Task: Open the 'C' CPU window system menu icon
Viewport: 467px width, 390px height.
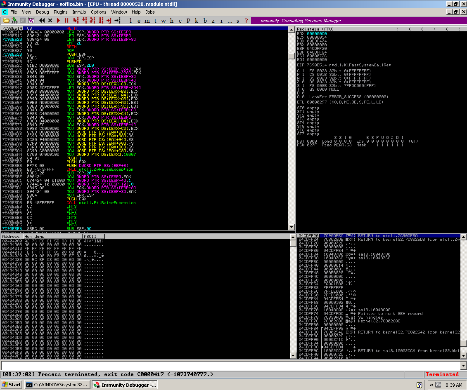Action: tap(5, 12)
